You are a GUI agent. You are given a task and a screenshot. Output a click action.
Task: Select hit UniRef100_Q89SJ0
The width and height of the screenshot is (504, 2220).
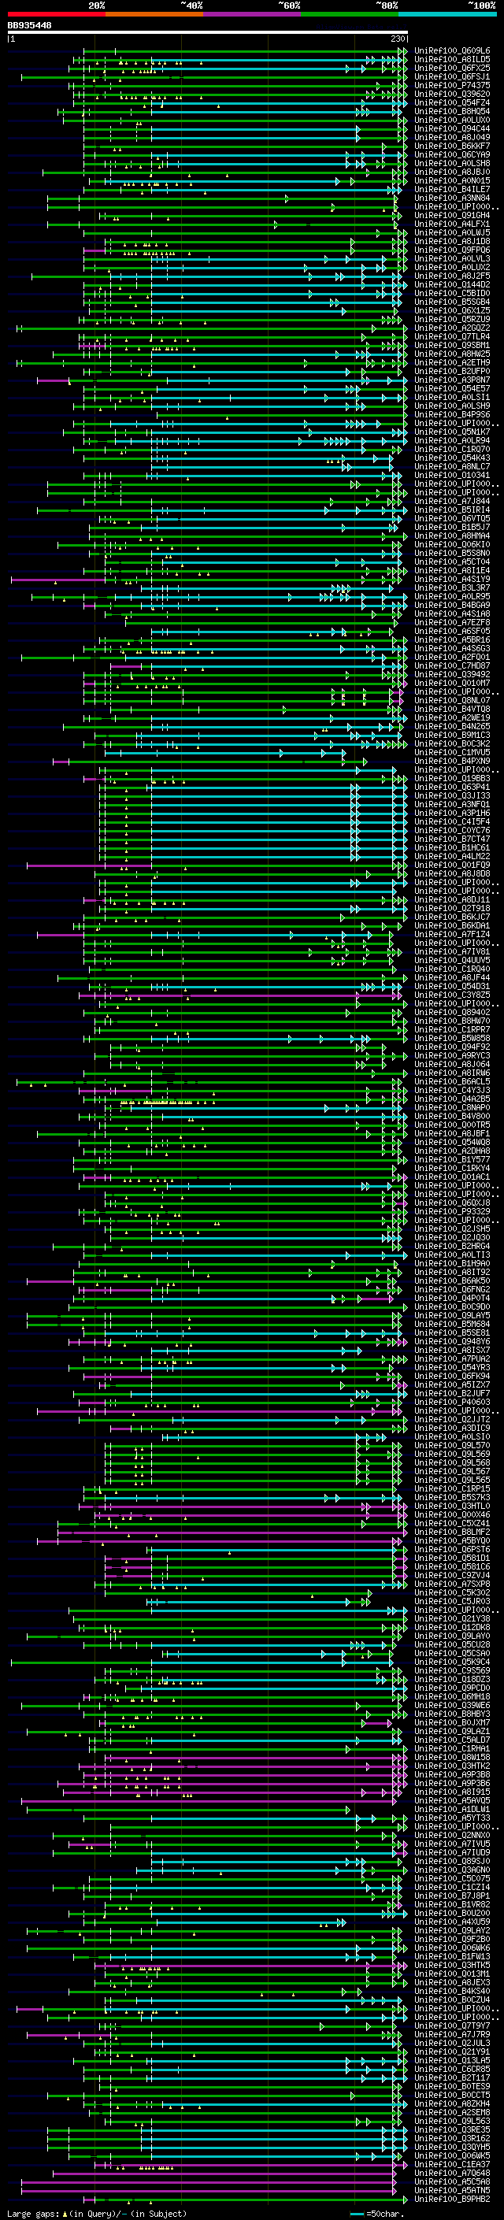[452, 1861]
